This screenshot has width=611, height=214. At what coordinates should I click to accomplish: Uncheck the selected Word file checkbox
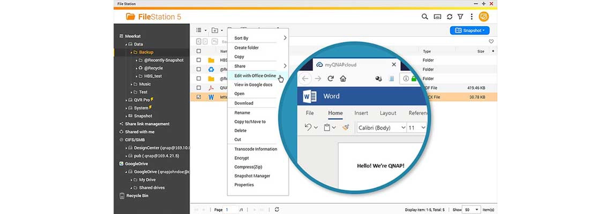pos(199,97)
